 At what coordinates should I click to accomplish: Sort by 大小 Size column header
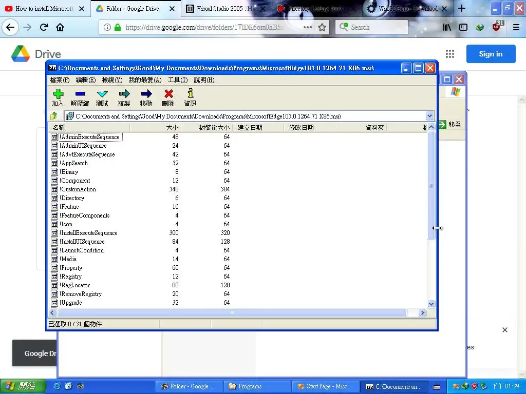tap(155, 127)
